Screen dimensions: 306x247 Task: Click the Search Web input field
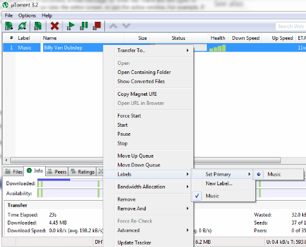291,26
